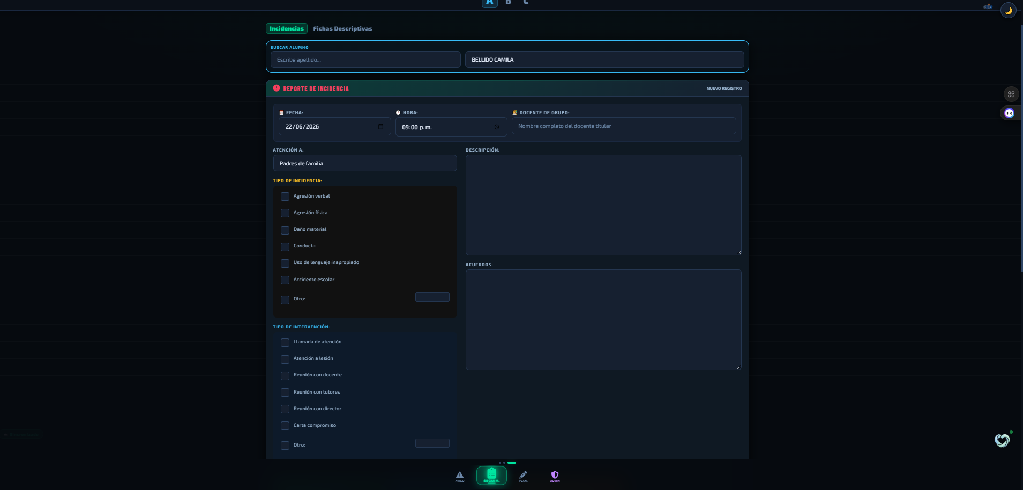
Task: Open clock picker in Hora field
Action: click(x=497, y=127)
